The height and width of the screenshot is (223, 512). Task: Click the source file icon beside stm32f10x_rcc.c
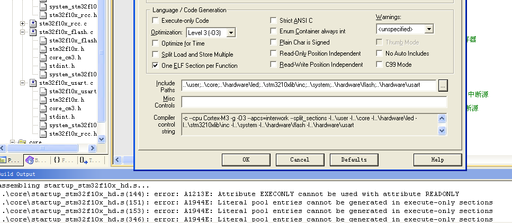click(33, 23)
